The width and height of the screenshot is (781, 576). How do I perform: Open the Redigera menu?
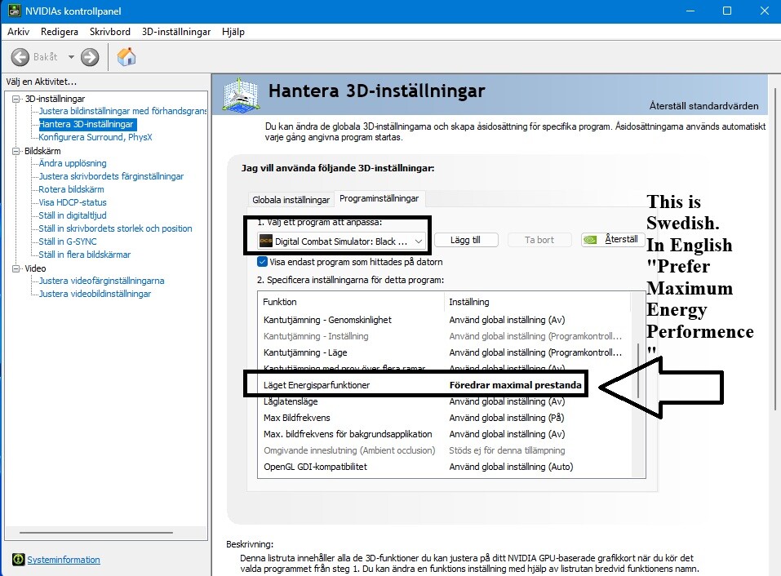coord(60,32)
